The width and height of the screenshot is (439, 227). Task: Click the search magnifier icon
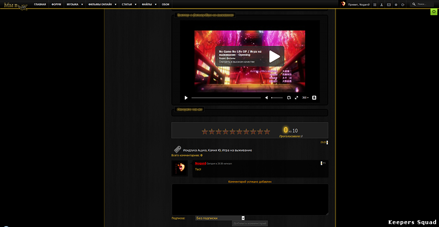pyautogui.click(x=414, y=4)
